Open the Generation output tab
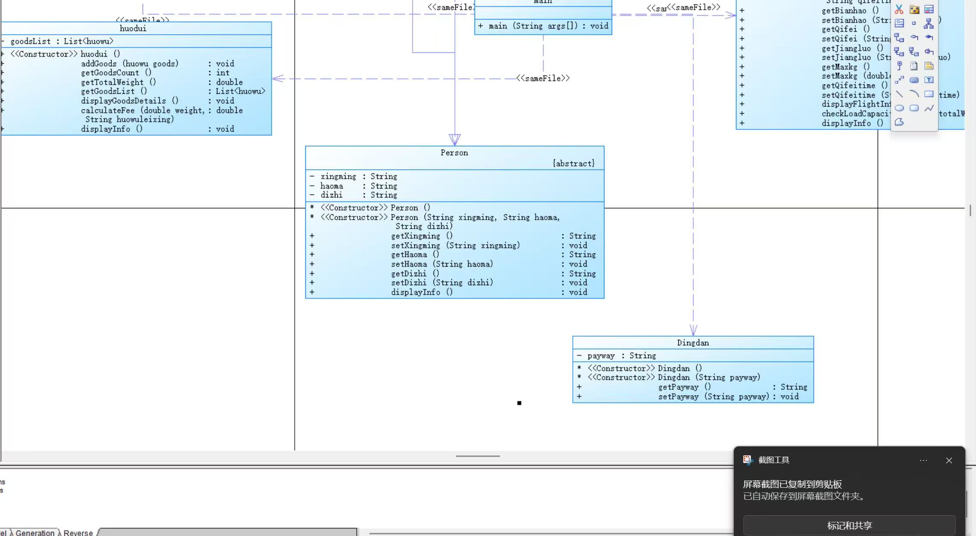This screenshot has width=976, height=536. [35, 533]
